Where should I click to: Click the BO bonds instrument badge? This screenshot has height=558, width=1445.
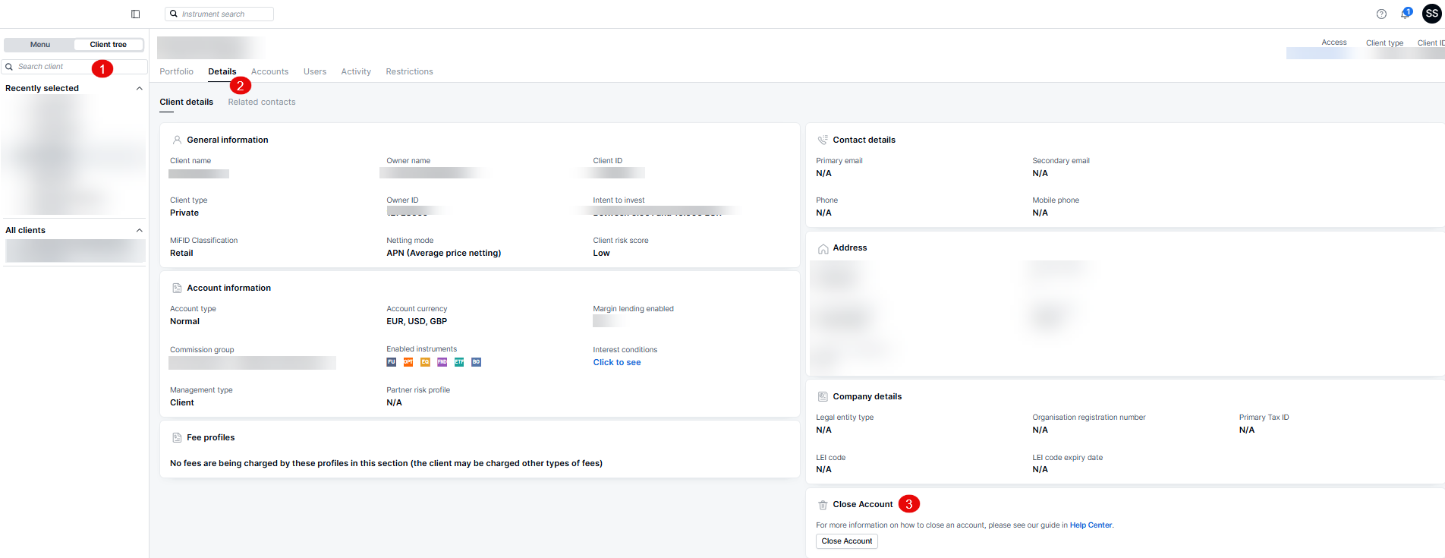click(x=476, y=362)
